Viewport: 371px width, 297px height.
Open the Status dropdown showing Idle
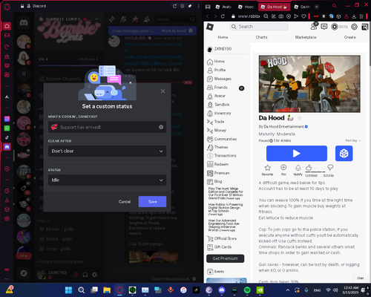click(x=107, y=180)
